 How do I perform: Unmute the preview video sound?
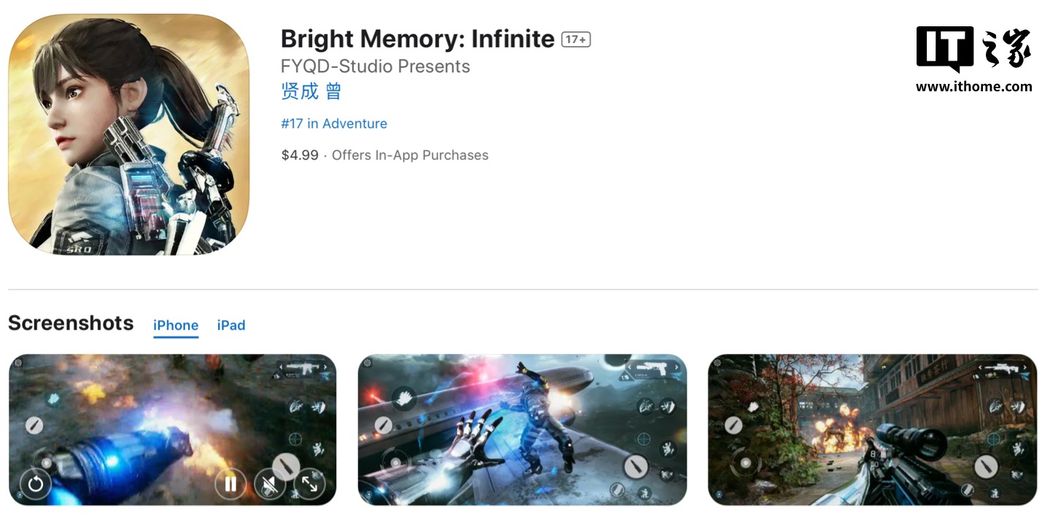270,483
